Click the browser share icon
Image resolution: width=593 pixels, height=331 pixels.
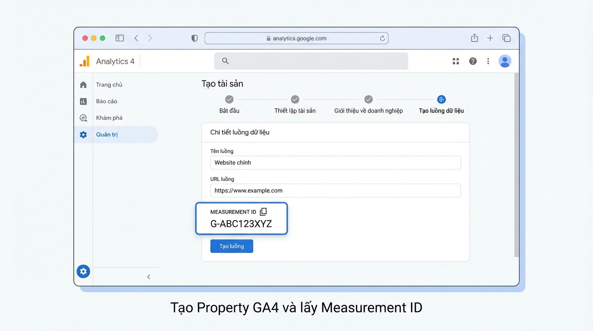pos(474,38)
